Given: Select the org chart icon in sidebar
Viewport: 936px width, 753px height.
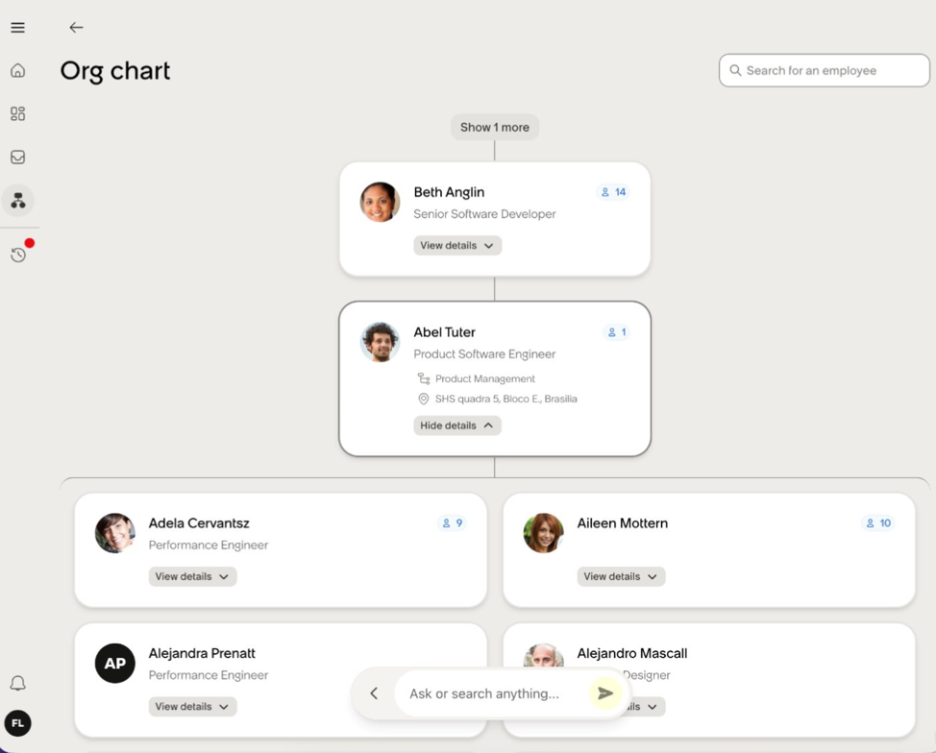Looking at the screenshot, I should tap(18, 201).
